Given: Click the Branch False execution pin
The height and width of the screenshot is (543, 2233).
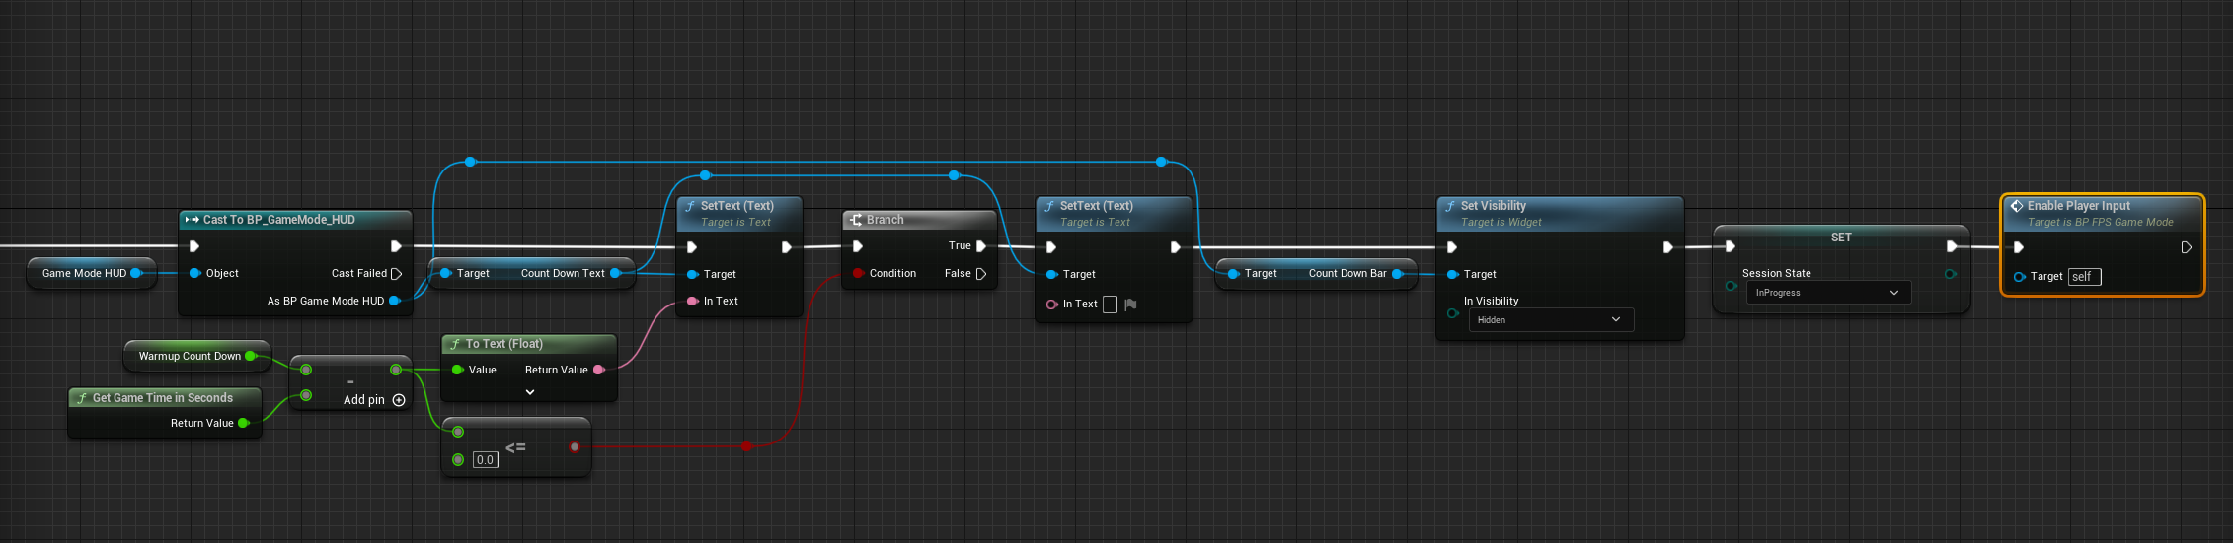Looking at the screenshot, I should pyautogui.click(x=981, y=274).
